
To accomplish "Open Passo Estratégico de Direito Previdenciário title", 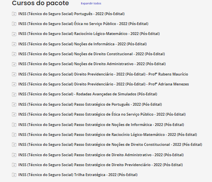I will pyautogui.click(x=101, y=165).
